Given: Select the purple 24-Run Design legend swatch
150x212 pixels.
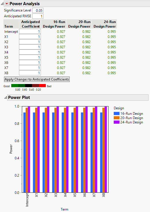Looking at the screenshot, I should click(116, 122).
